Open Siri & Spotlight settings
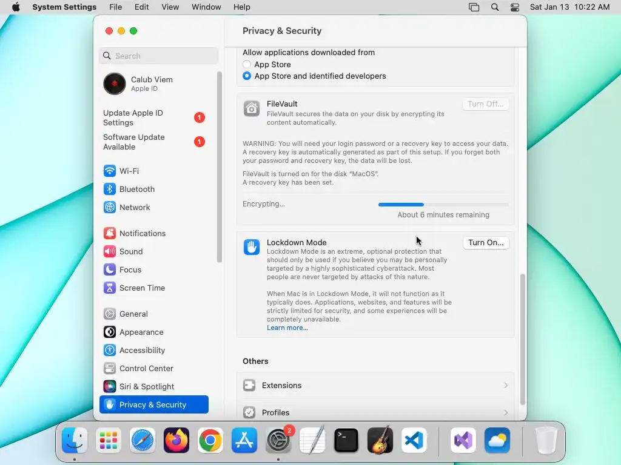621x465 pixels. coord(153,387)
